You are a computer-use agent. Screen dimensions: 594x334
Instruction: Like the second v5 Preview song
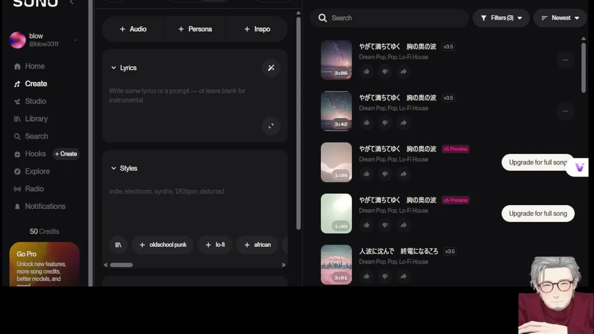click(367, 225)
